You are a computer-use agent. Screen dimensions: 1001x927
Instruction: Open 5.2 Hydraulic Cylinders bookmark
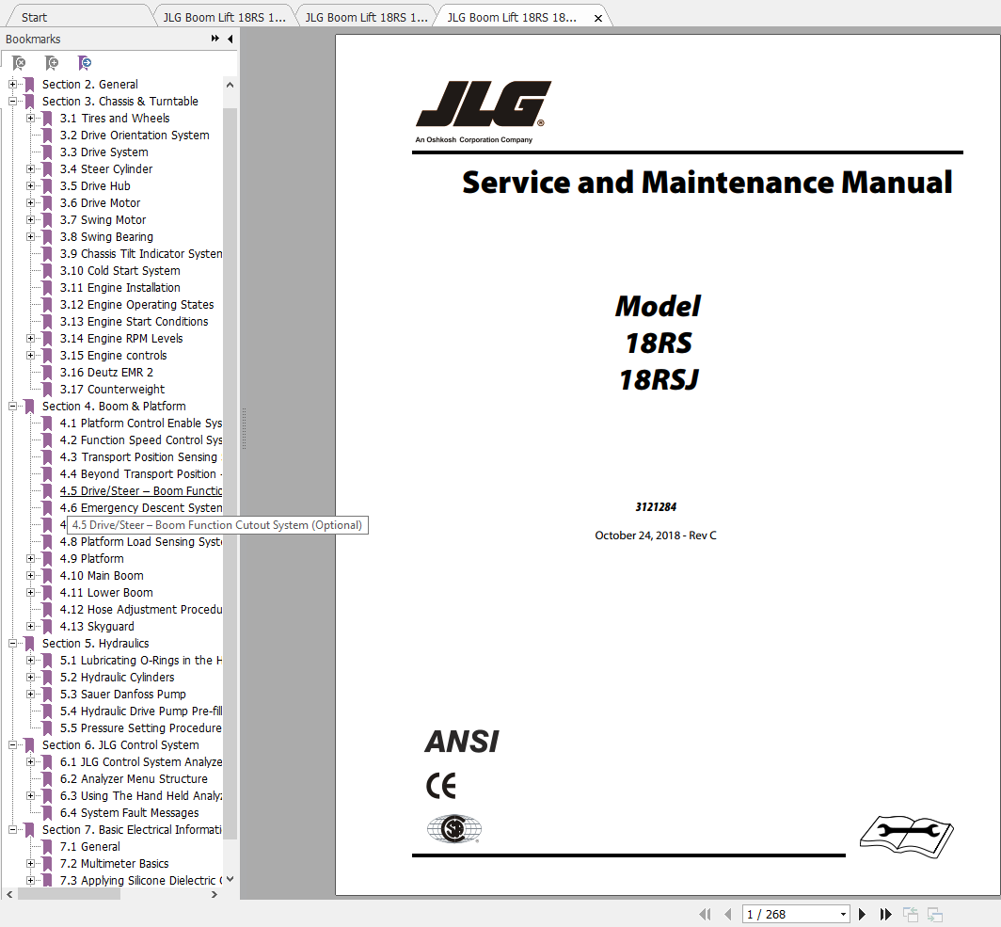(118, 678)
